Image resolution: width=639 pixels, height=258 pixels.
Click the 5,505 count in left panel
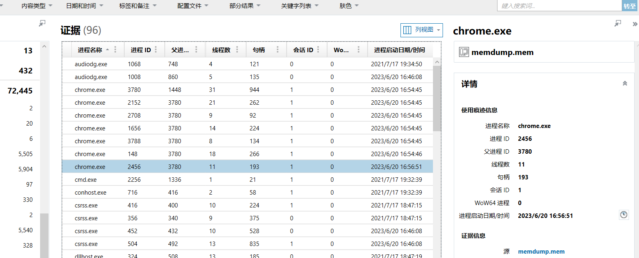26,154
